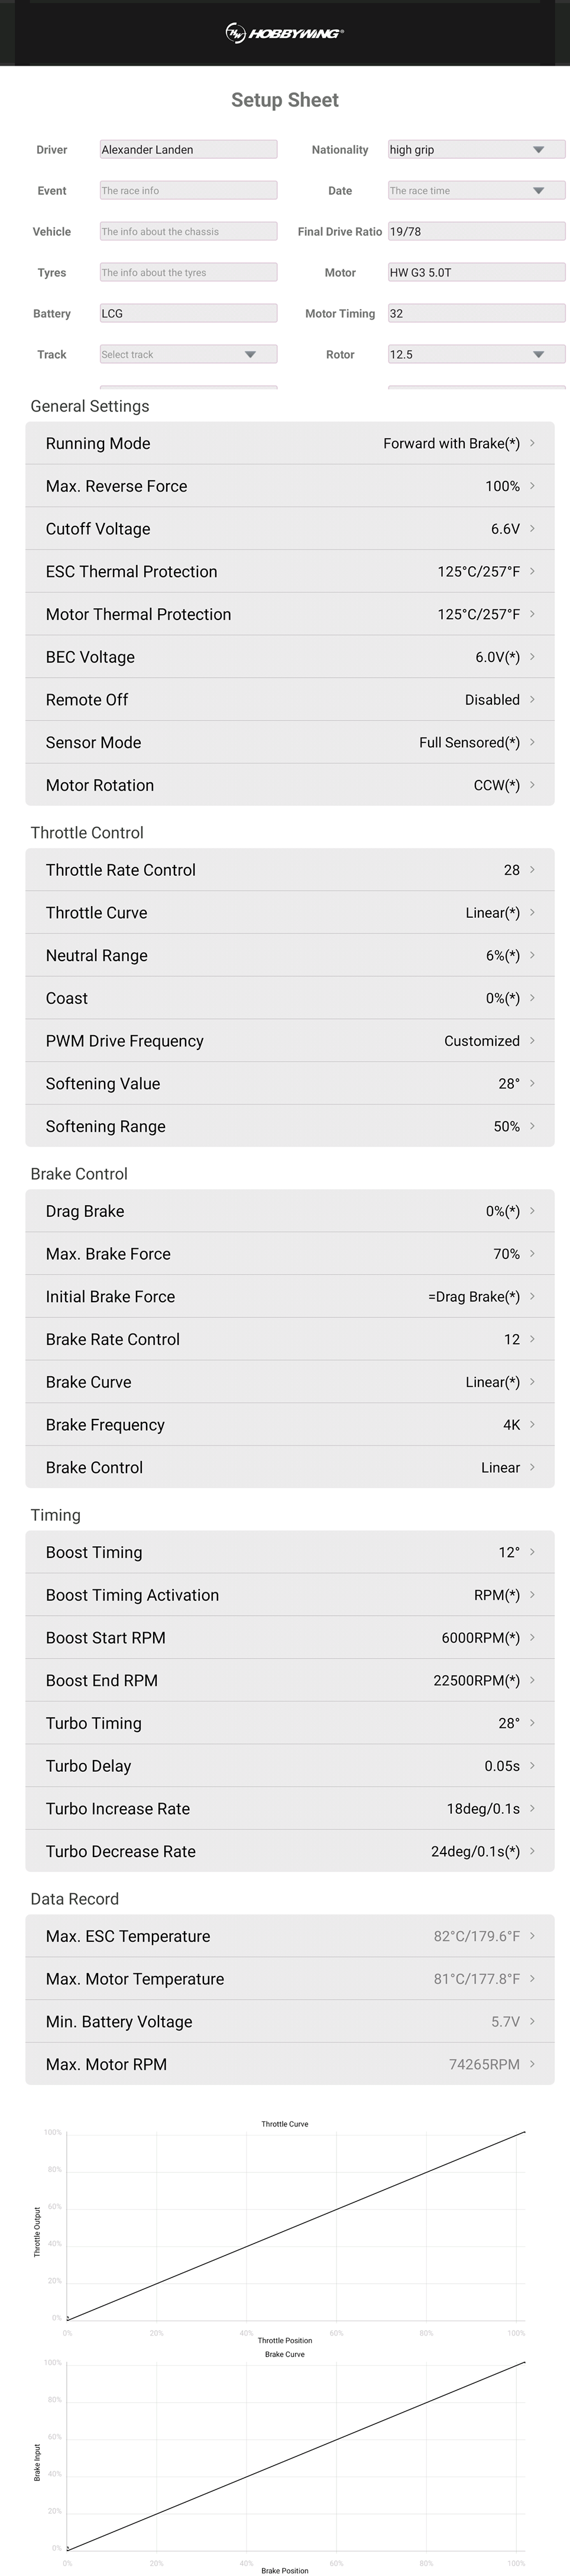This screenshot has width=570, height=2576.
Task: Open the Rotor dropdown arrow
Action: click(538, 355)
